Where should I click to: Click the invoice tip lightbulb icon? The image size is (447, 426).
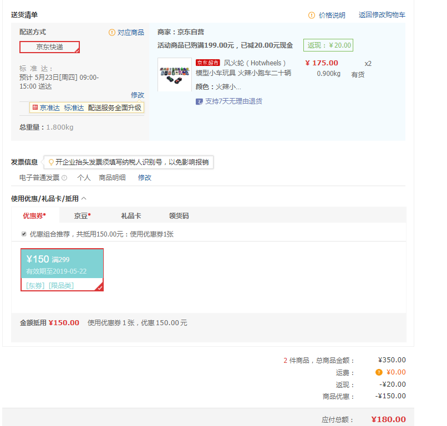(x=51, y=162)
